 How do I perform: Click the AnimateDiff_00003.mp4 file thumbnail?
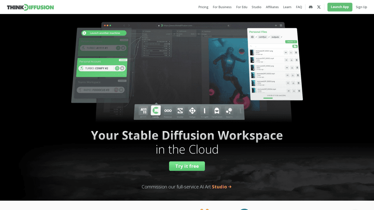point(253,75)
